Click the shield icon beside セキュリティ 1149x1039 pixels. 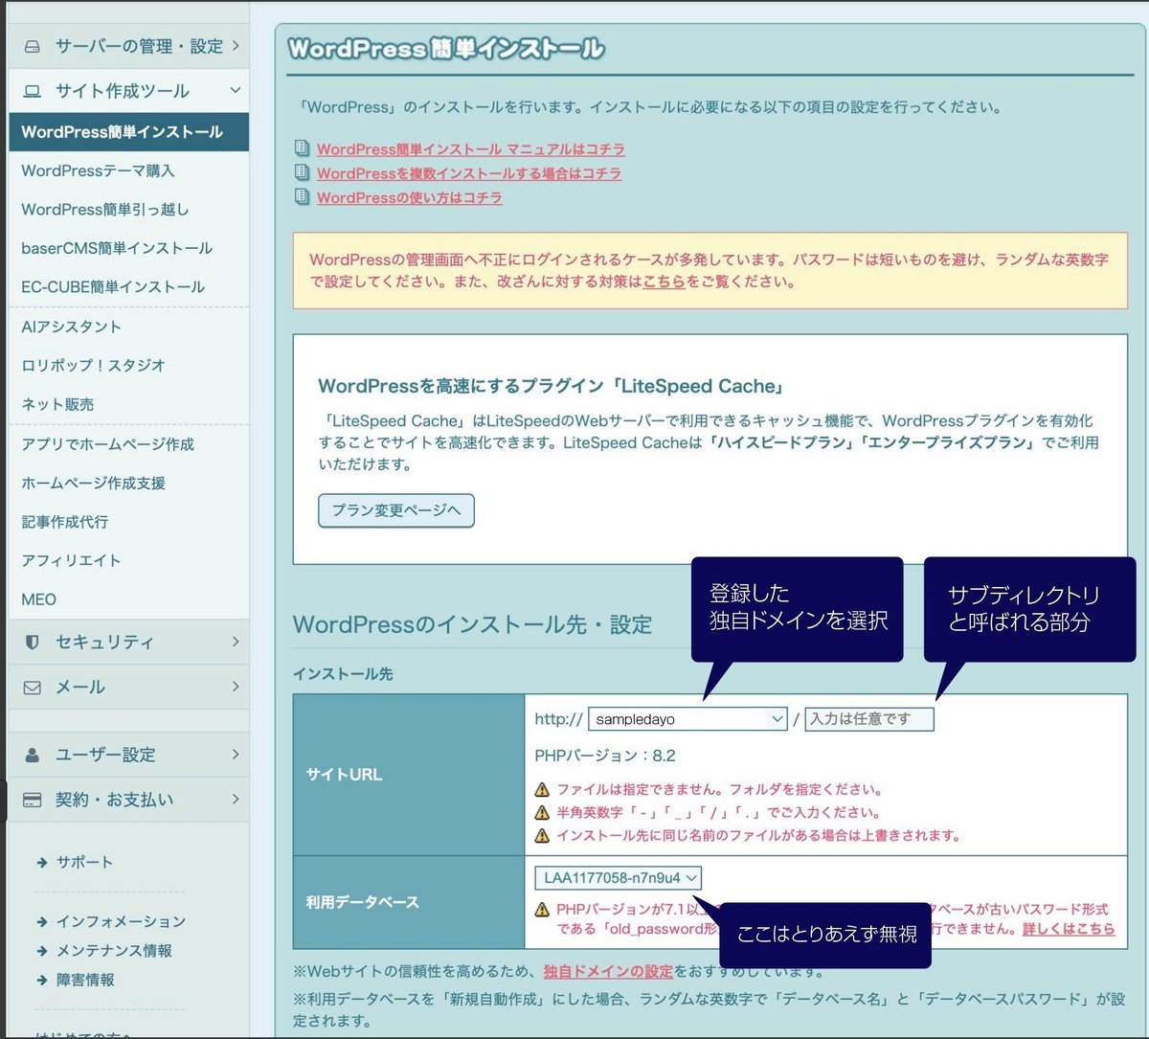(33, 643)
